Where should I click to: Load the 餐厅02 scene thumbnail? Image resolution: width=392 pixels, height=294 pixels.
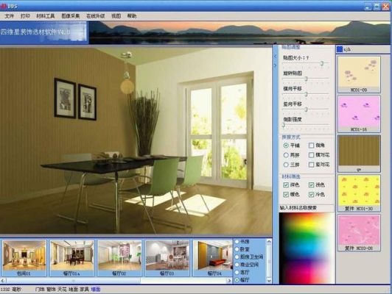119,258
